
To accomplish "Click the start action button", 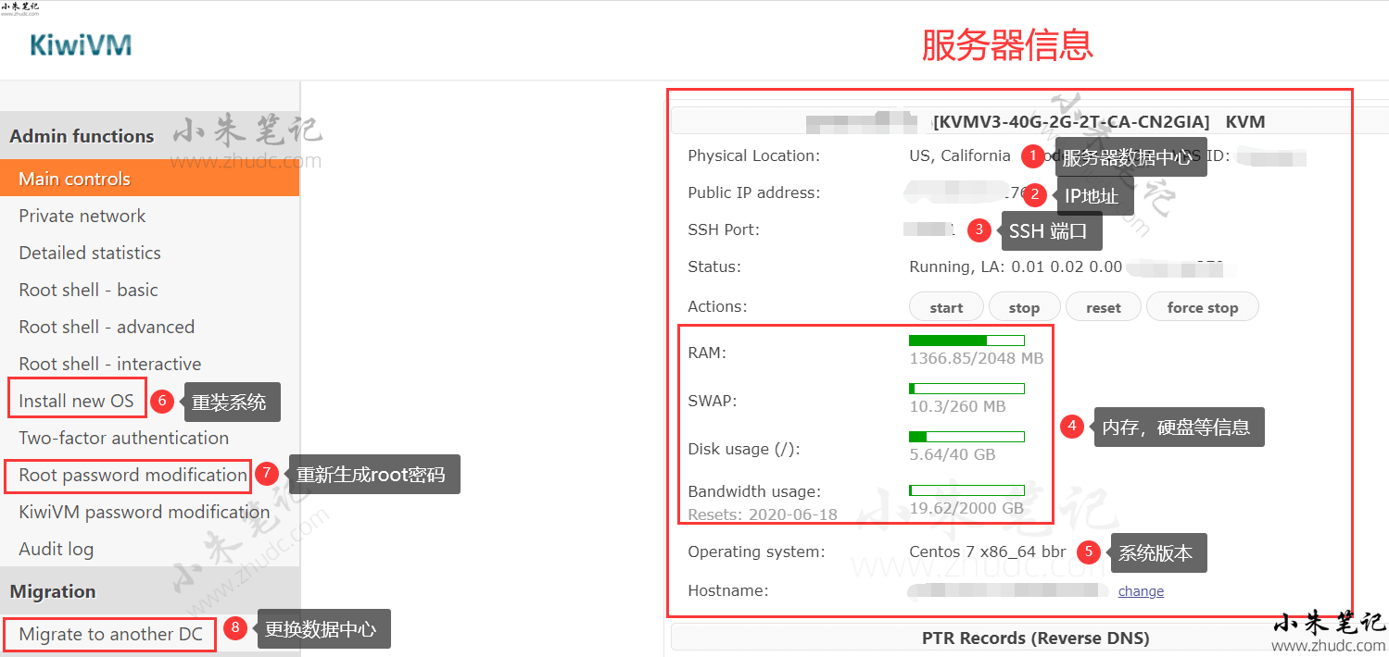I will [946, 307].
